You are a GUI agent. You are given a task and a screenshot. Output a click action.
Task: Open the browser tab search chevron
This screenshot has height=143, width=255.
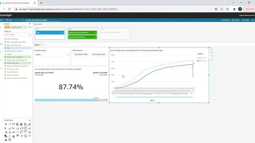[233, 3]
